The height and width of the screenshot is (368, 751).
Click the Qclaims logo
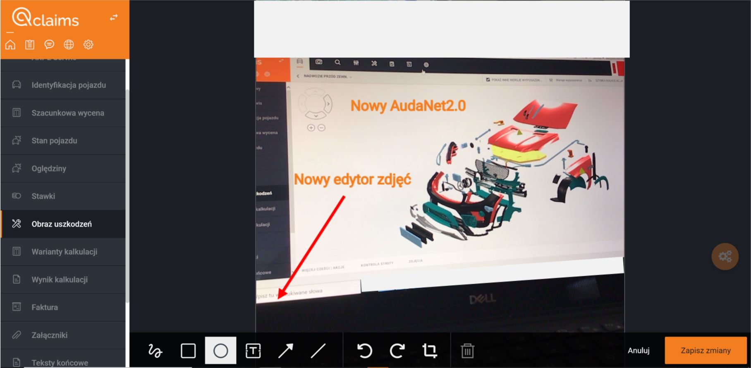pyautogui.click(x=45, y=19)
